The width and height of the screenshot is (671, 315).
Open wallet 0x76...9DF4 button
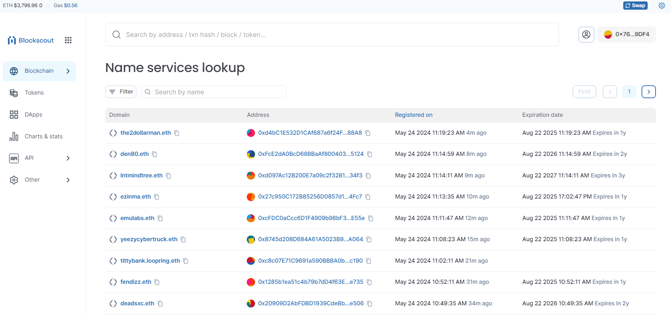[x=627, y=34]
